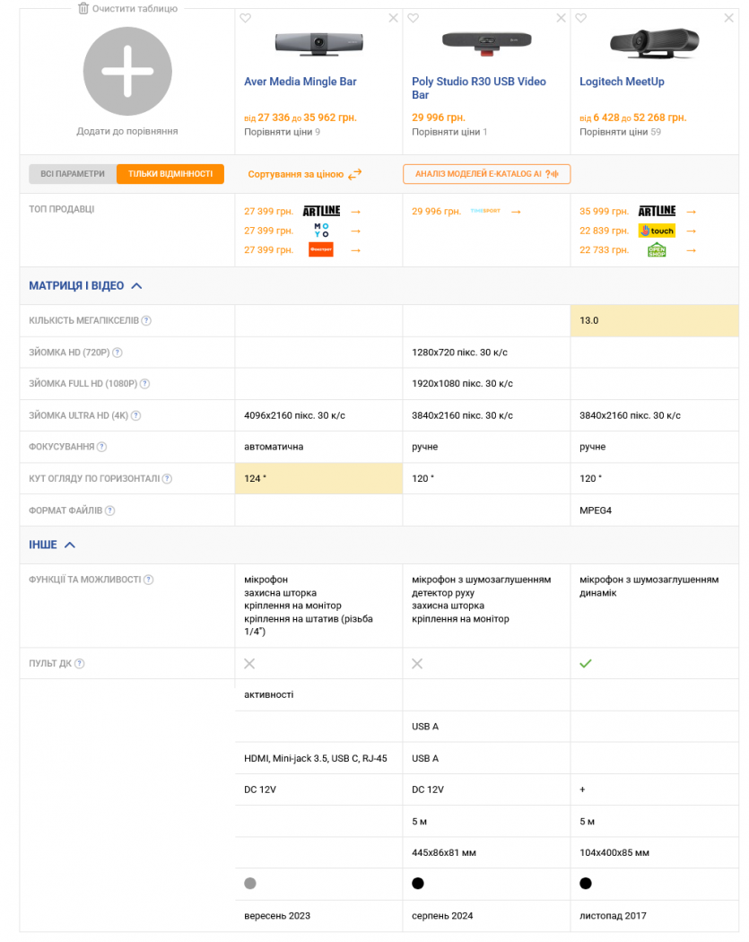The image size is (749, 942).
Task: Collapse the Матриця і відео section
Action: tap(136, 286)
